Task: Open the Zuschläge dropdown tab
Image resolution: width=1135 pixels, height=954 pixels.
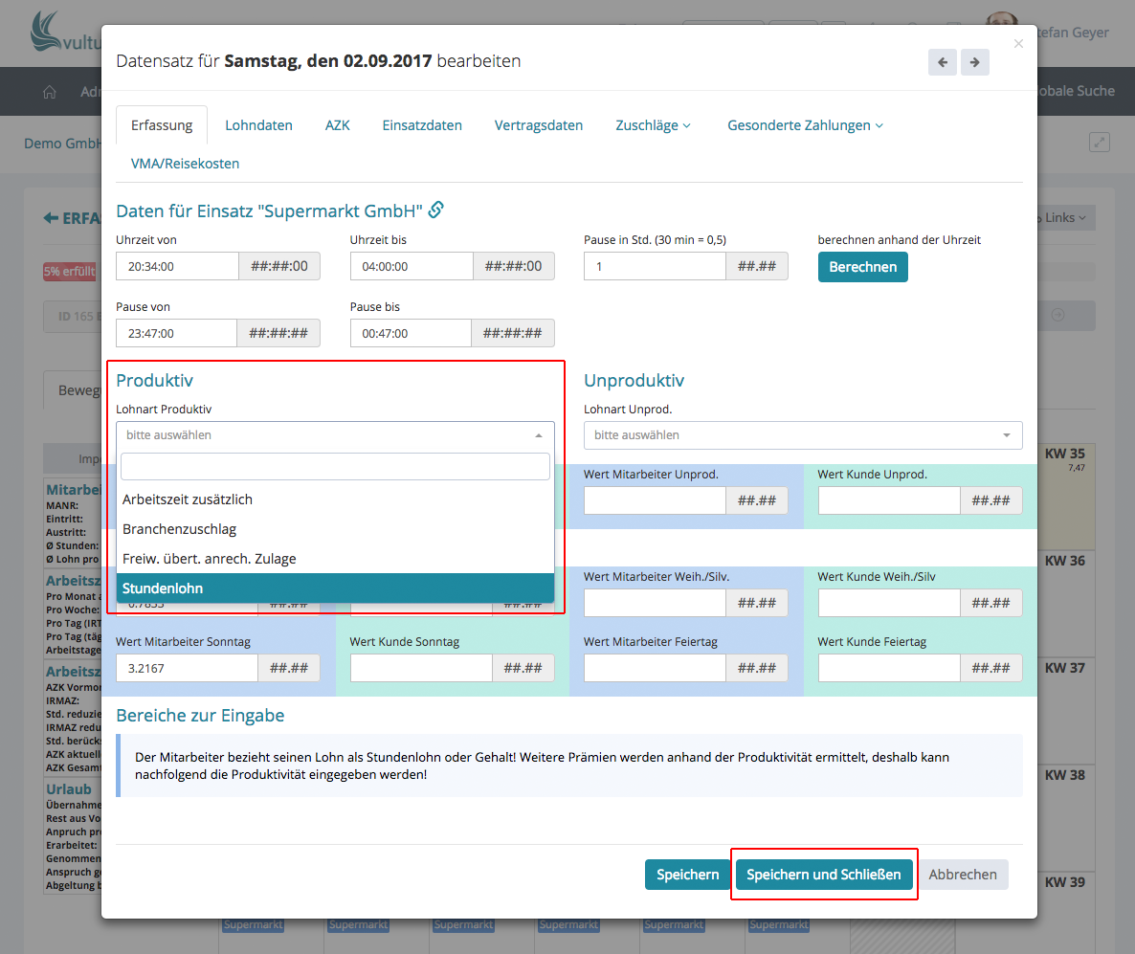Action: click(x=653, y=125)
